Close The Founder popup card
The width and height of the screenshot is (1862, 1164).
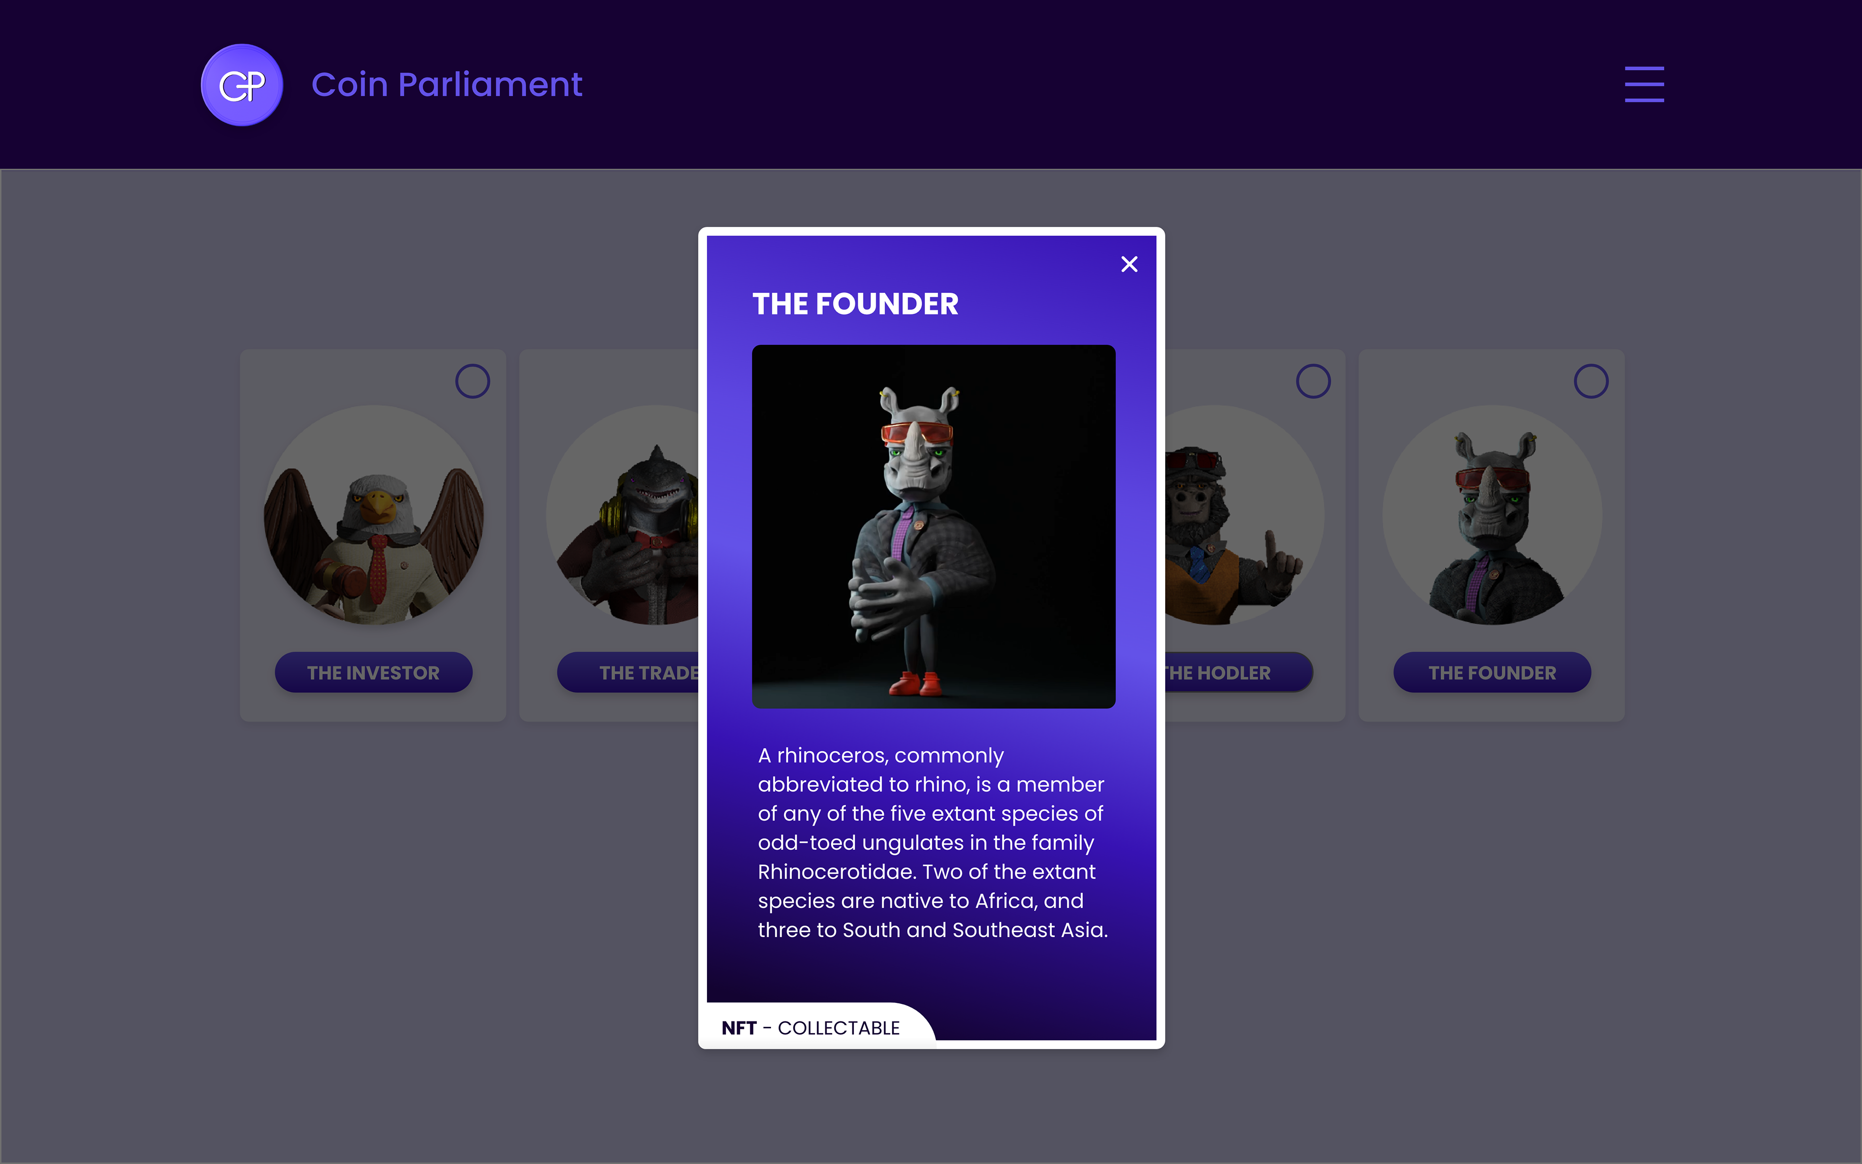click(x=1129, y=264)
